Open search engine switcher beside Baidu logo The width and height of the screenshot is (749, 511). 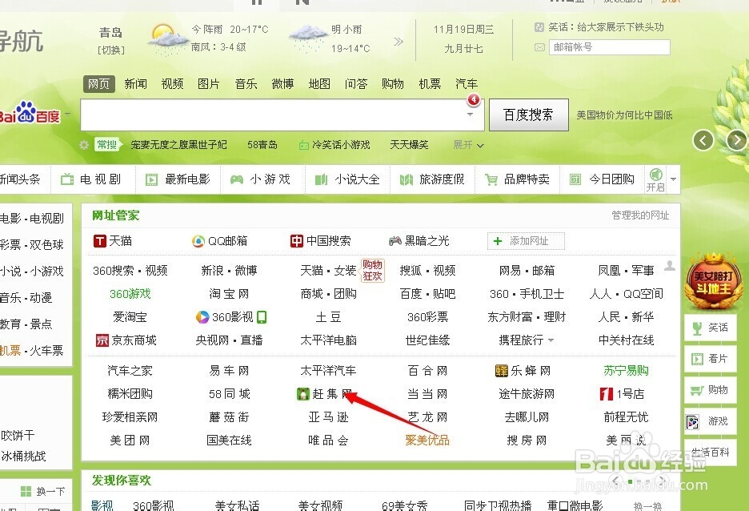coord(68,115)
